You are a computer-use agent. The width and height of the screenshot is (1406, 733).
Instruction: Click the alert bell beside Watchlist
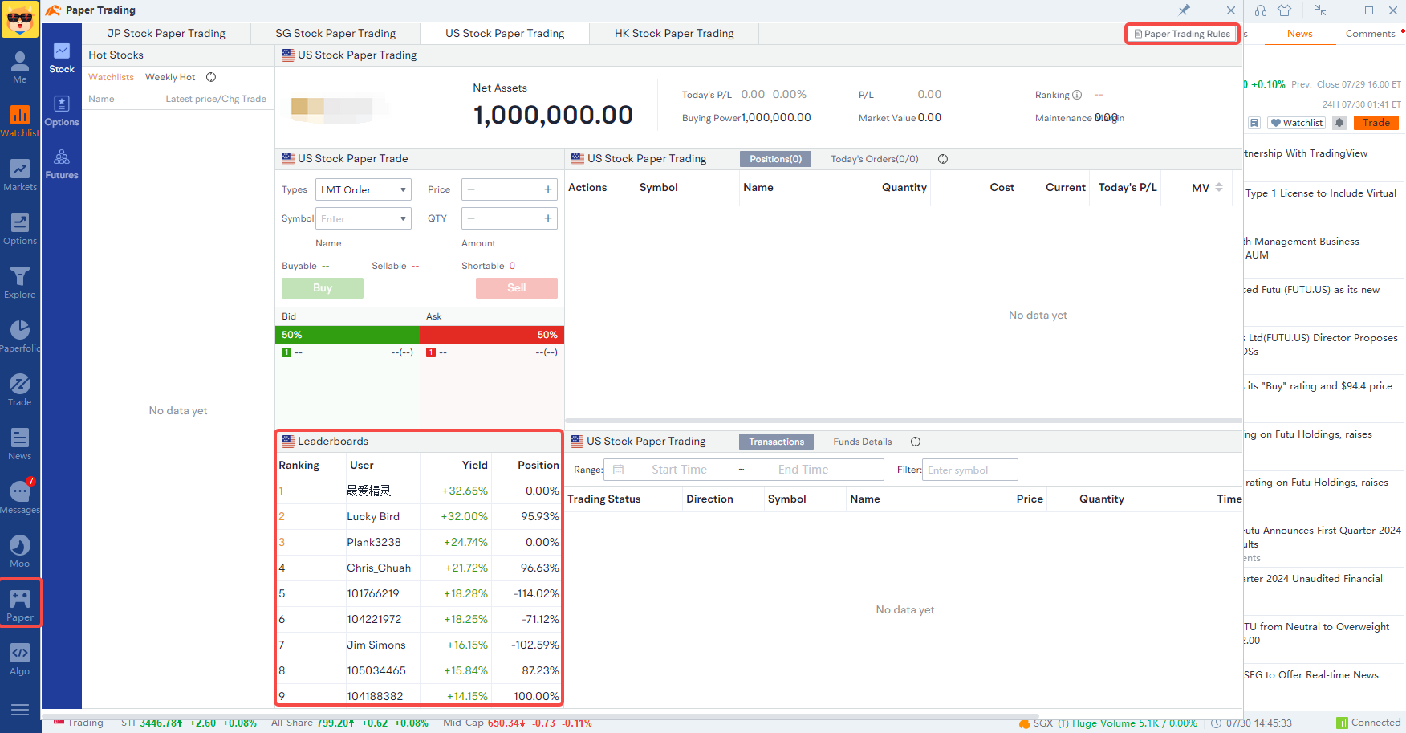[x=1339, y=123]
